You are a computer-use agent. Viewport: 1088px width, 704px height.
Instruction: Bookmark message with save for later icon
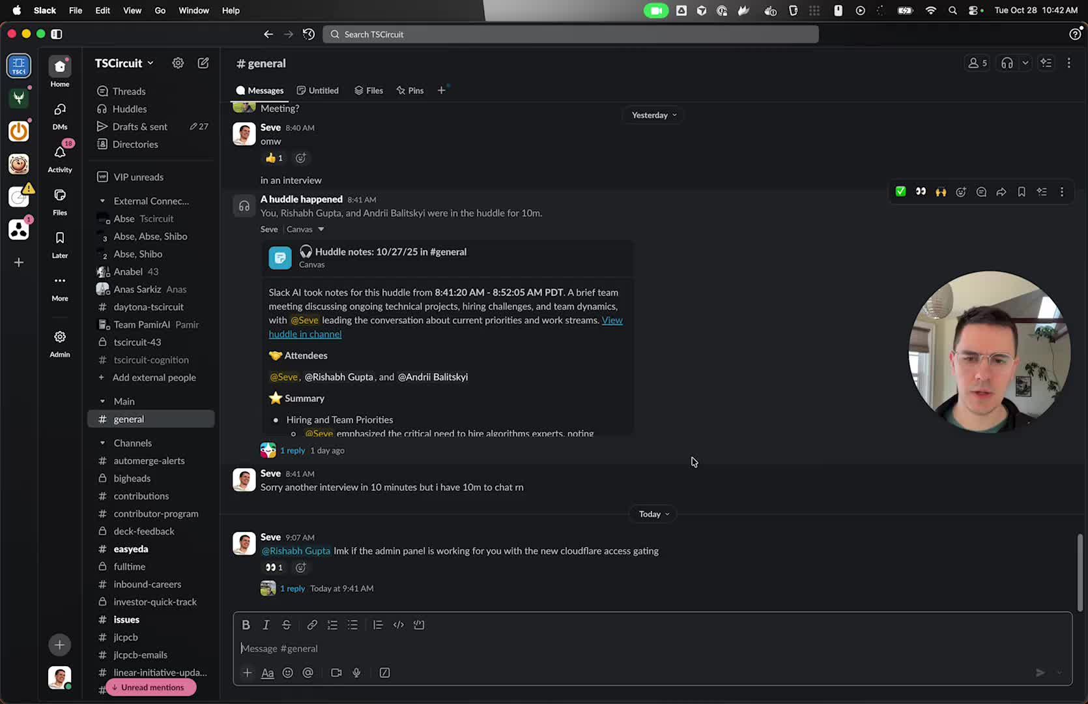pyautogui.click(x=1022, y=192)
